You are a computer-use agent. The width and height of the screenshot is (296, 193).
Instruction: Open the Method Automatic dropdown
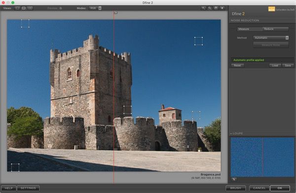tap(271, 38)
